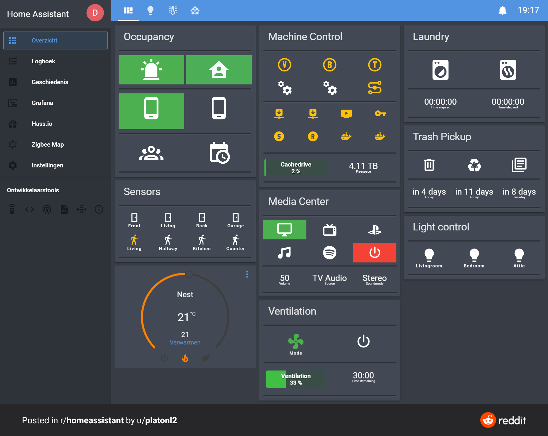Switch to the lightbulb tab in header
The width and height of the screenshot is (548, 436).
150,10
